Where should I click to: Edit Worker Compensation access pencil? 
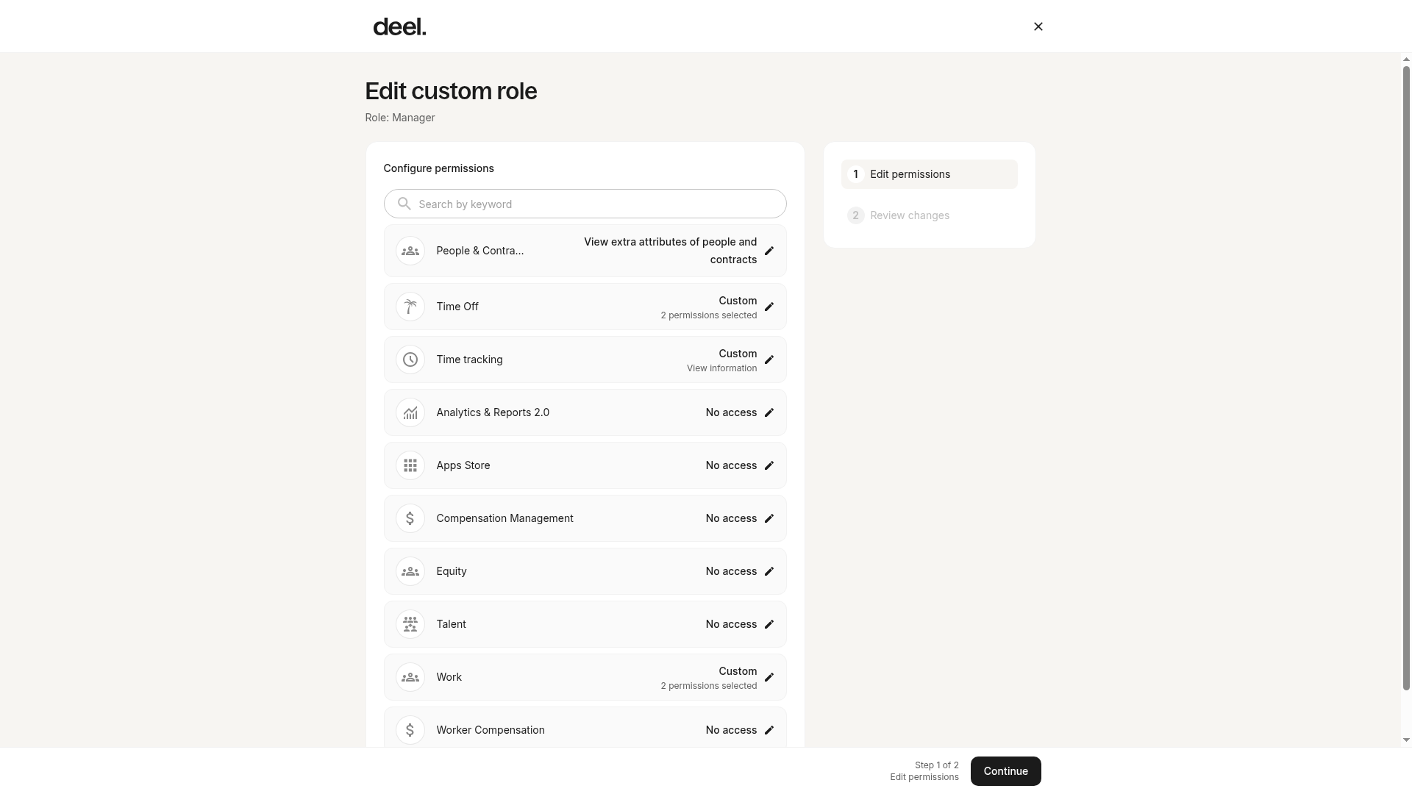tap(769, 730)
